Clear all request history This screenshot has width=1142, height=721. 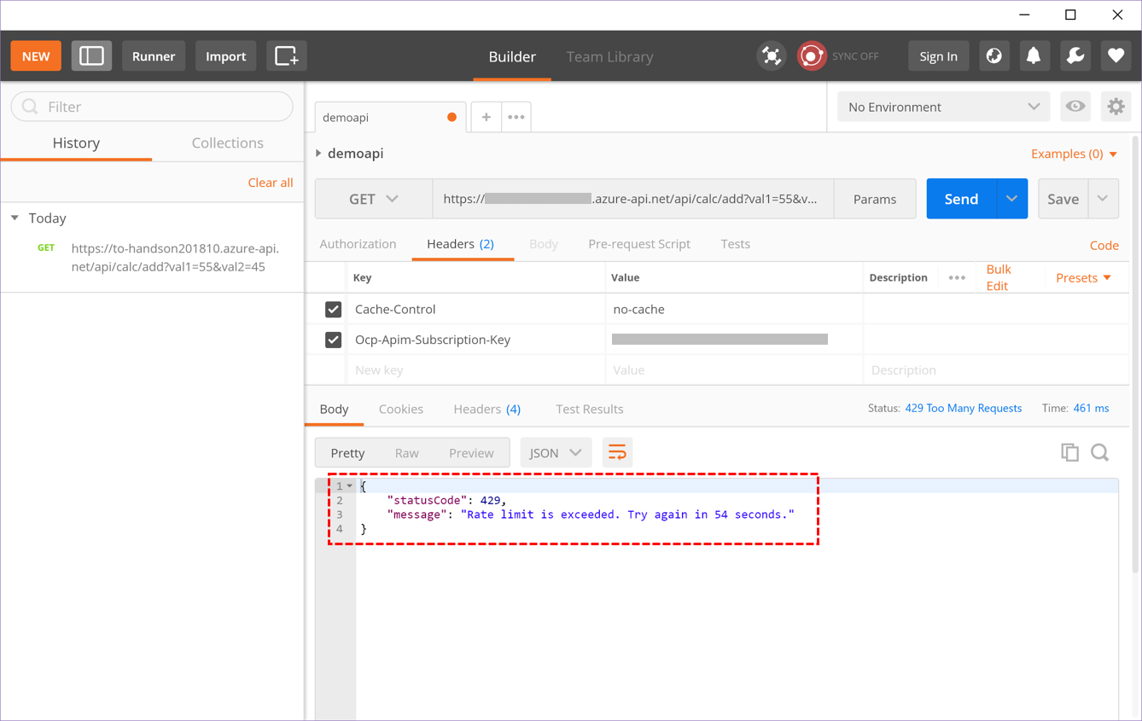(x=270, y=182)
